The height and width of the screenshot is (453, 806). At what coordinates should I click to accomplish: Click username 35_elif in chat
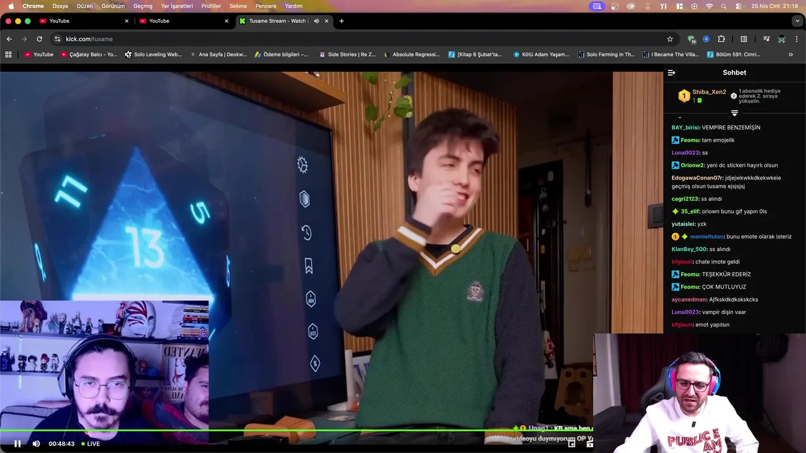coord(690,211)
